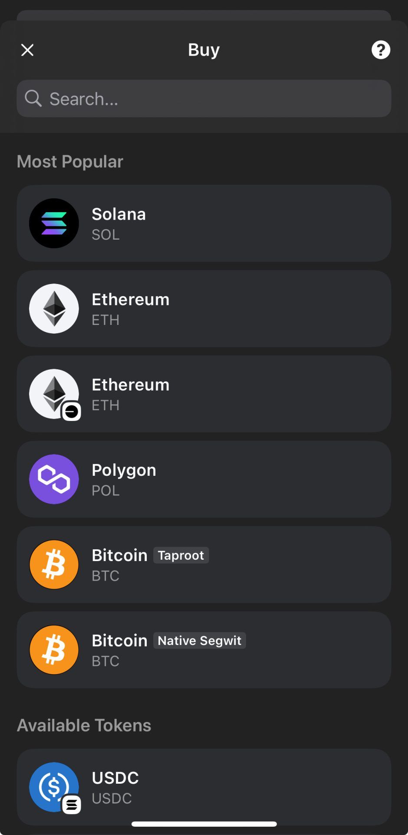
Task: Click the Native Segwit label tag
Action: [200, 641]
